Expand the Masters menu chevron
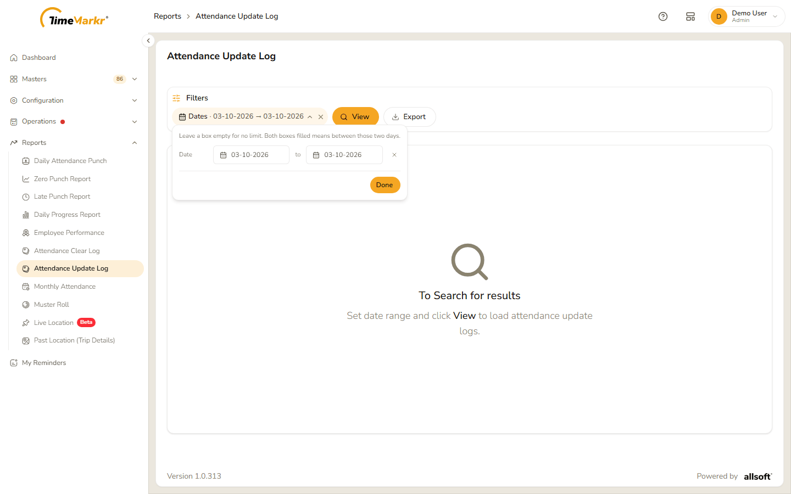The width and height of the screenshot is (791, 494). 135,79
